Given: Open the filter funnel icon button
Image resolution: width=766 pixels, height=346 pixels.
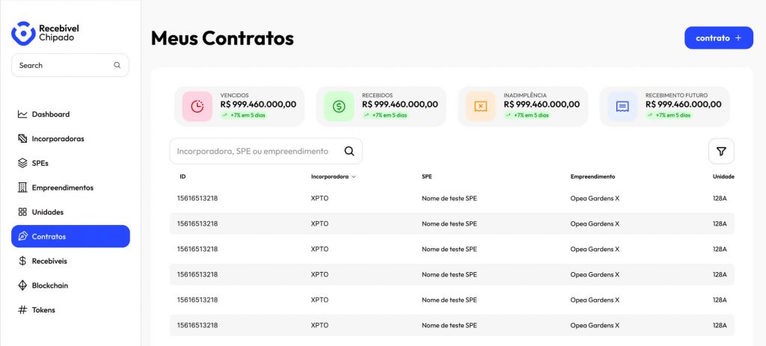Looking at the screenshot, I should point(721,151).
